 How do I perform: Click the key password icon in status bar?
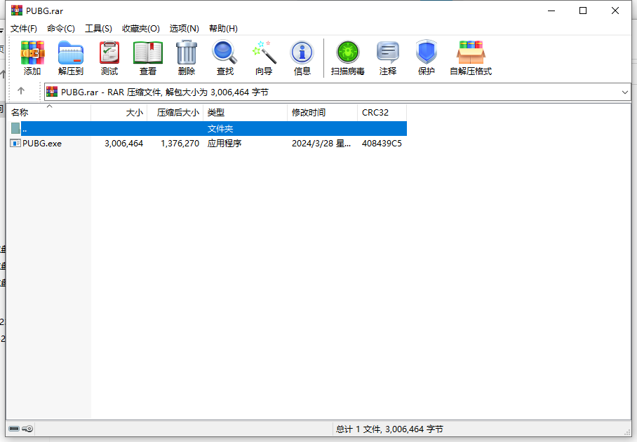tap(27, 429)
